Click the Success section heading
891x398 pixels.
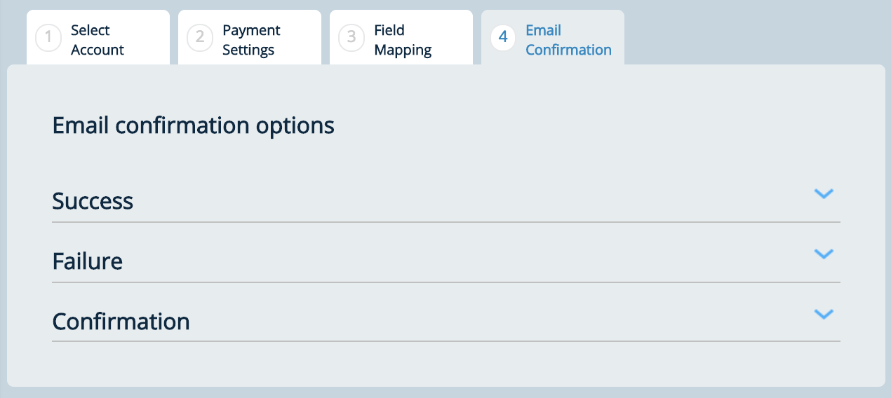[93, 201]
